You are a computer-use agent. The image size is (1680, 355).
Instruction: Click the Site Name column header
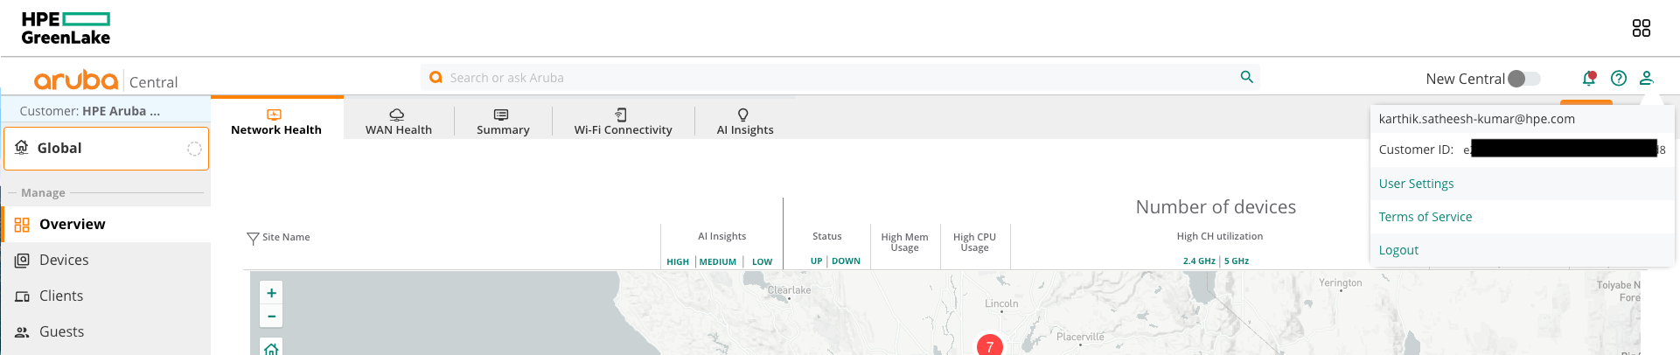click(x=286, y=237)
